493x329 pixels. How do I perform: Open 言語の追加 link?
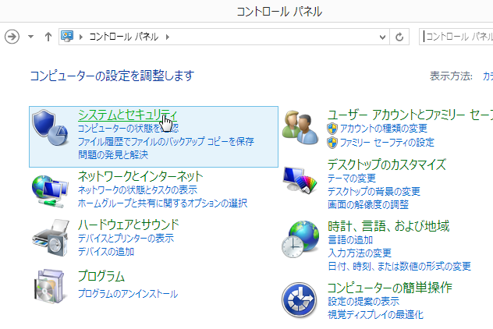tap(350, 240)
